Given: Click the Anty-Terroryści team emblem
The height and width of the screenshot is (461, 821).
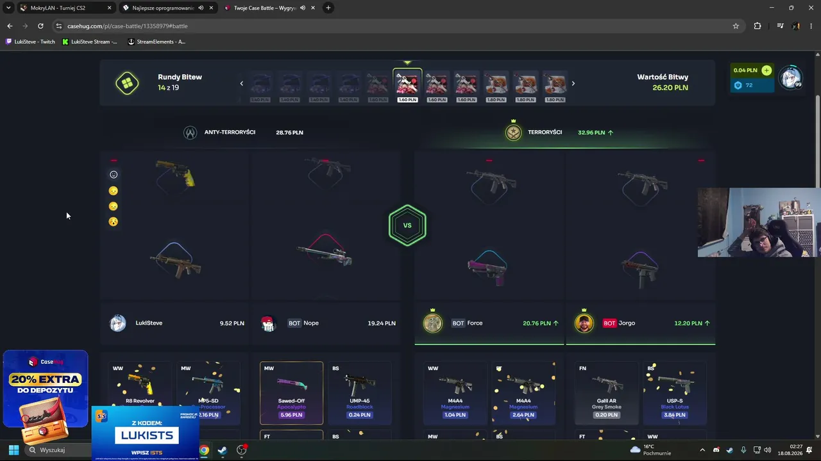Looking at the screenshot, I should pyautogui.click(x=190, y=133).
